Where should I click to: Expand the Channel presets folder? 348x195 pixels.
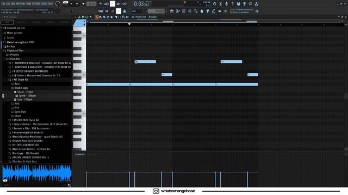click(16, 28)
